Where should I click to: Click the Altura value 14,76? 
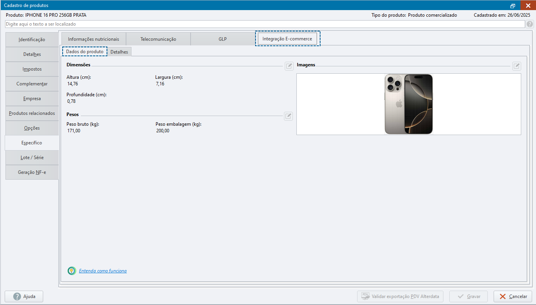73,83
